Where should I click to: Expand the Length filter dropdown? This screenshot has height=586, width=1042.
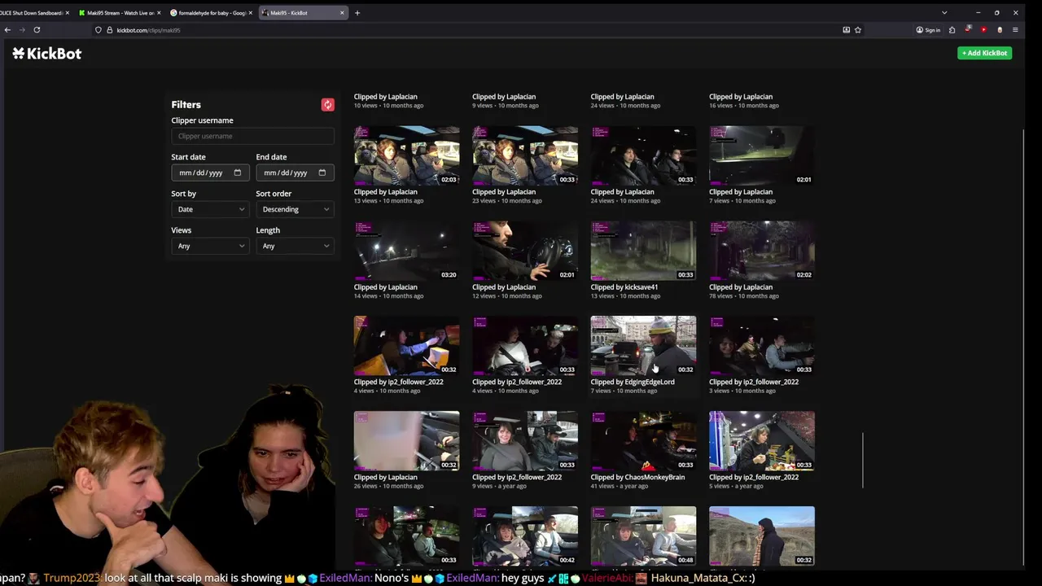(x=295, y=246)
